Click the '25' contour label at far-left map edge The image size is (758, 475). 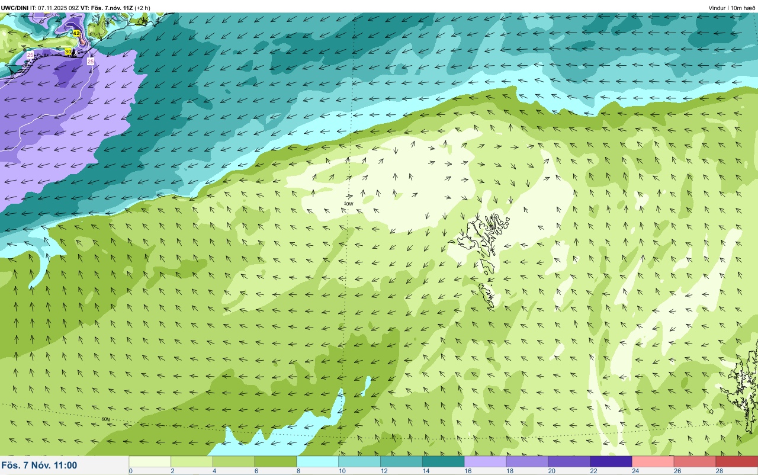click(30, 55)
